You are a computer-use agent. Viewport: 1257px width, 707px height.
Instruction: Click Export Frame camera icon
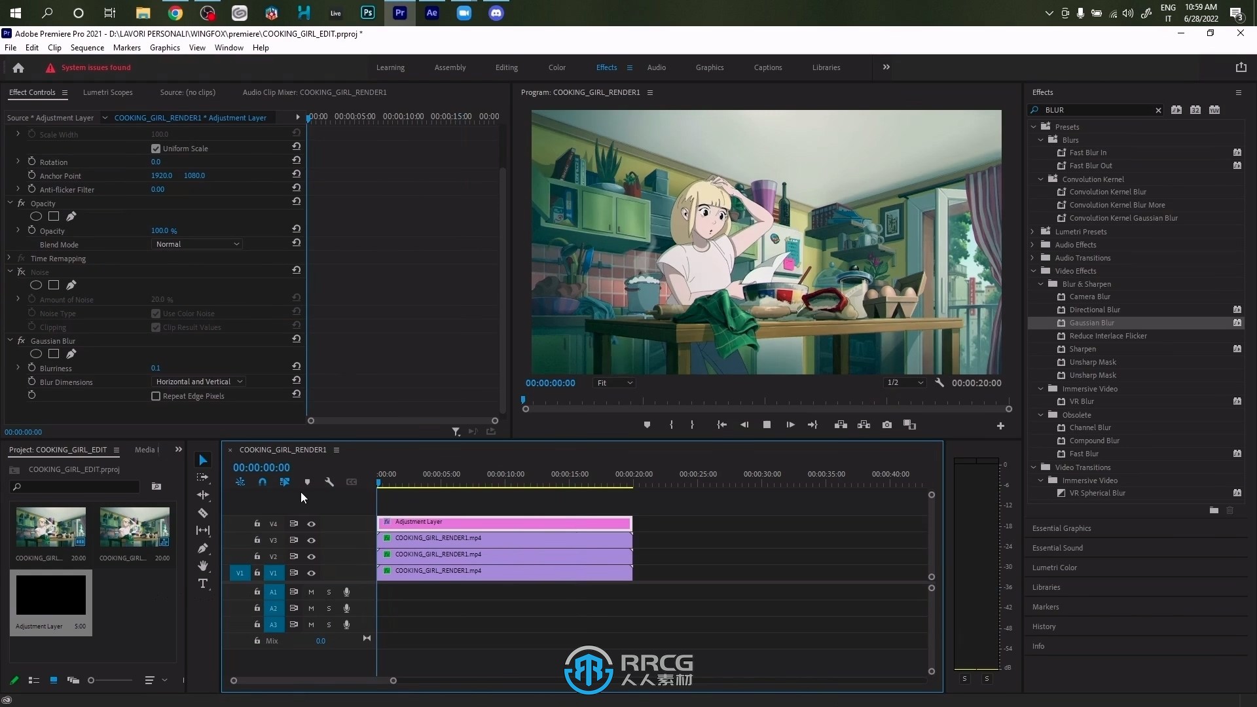click(887, 425)
